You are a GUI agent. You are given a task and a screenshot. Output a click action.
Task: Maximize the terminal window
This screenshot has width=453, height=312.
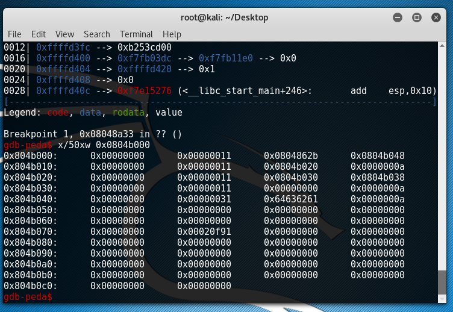point(417,17)
